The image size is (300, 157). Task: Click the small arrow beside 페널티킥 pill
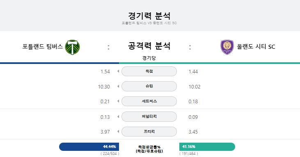pyautogui.click(x=118, y=116)
